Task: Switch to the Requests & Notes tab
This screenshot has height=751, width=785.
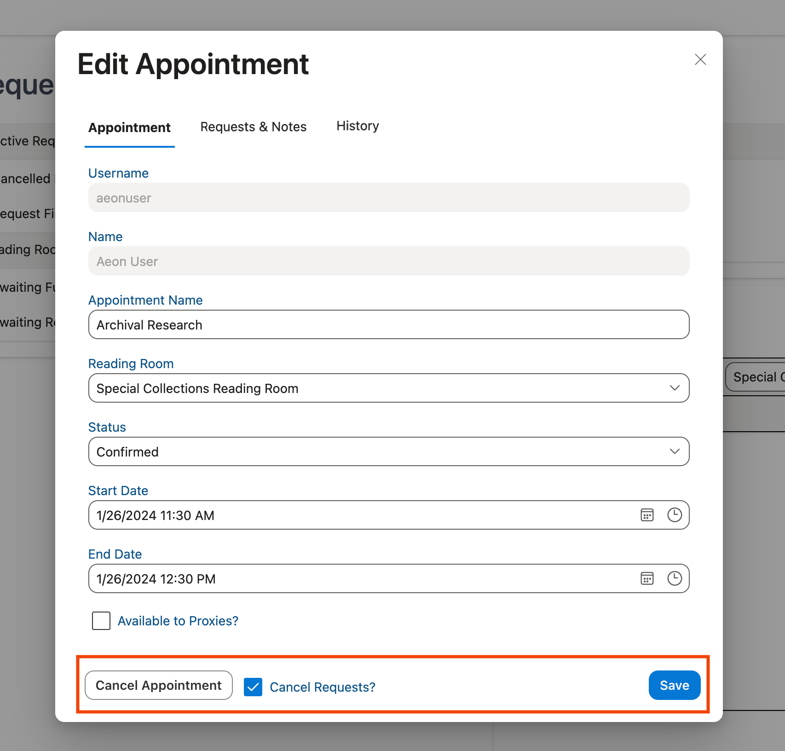Action: point(253,127)
